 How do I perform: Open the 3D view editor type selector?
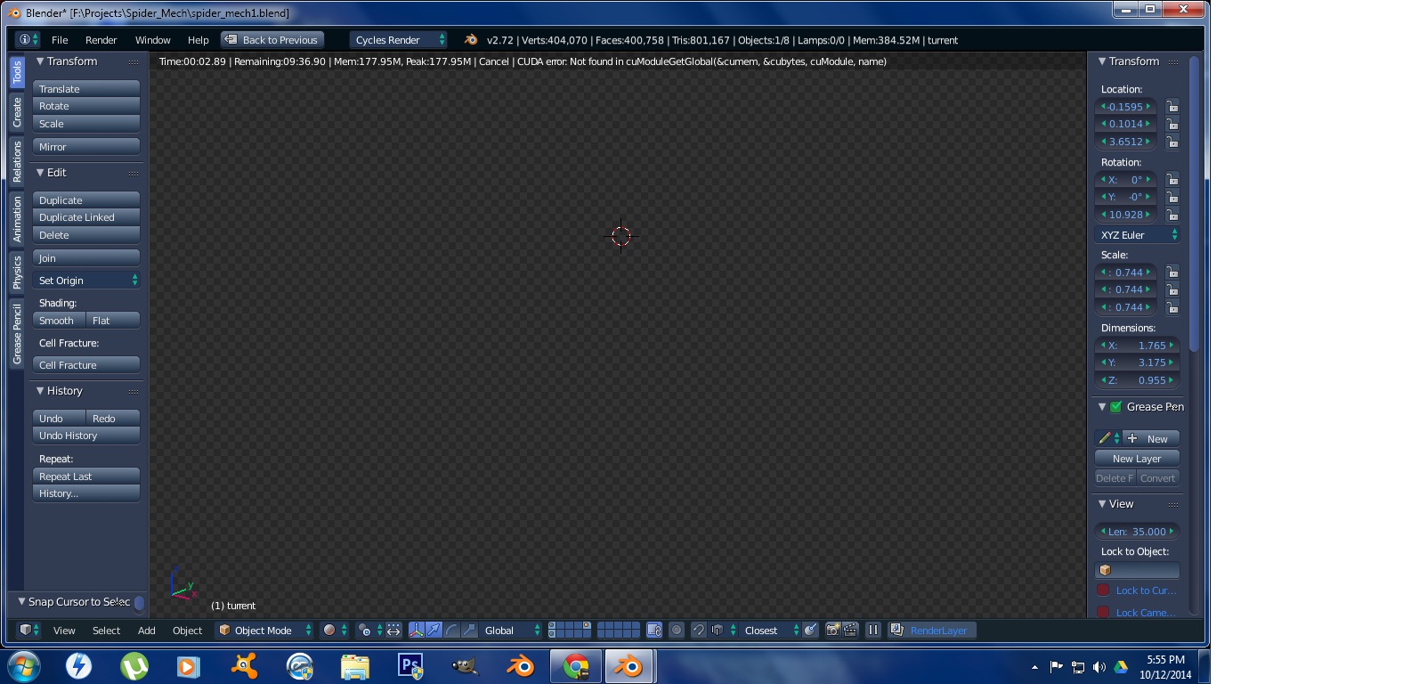(29, 631)
